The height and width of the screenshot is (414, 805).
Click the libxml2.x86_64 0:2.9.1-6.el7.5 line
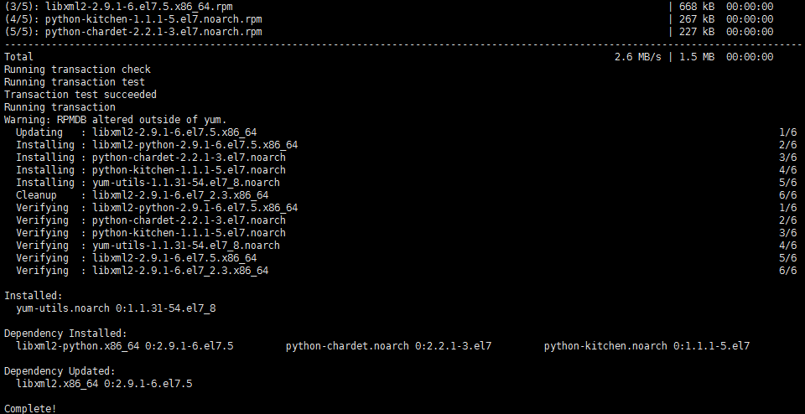(104, 384)
